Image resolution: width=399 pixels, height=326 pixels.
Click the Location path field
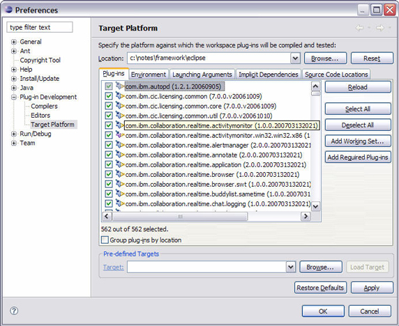pyautogui.click(x=209, y=59)
